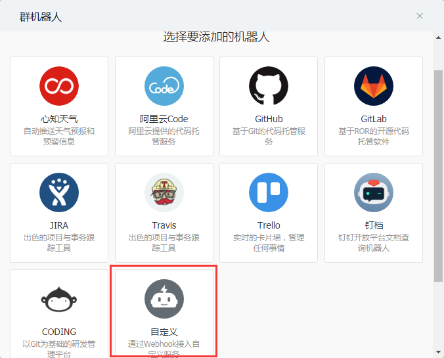Click the 自定义 title label
Image resolution: width=444 pixels, height=358 pixels.
click(164, 332)
